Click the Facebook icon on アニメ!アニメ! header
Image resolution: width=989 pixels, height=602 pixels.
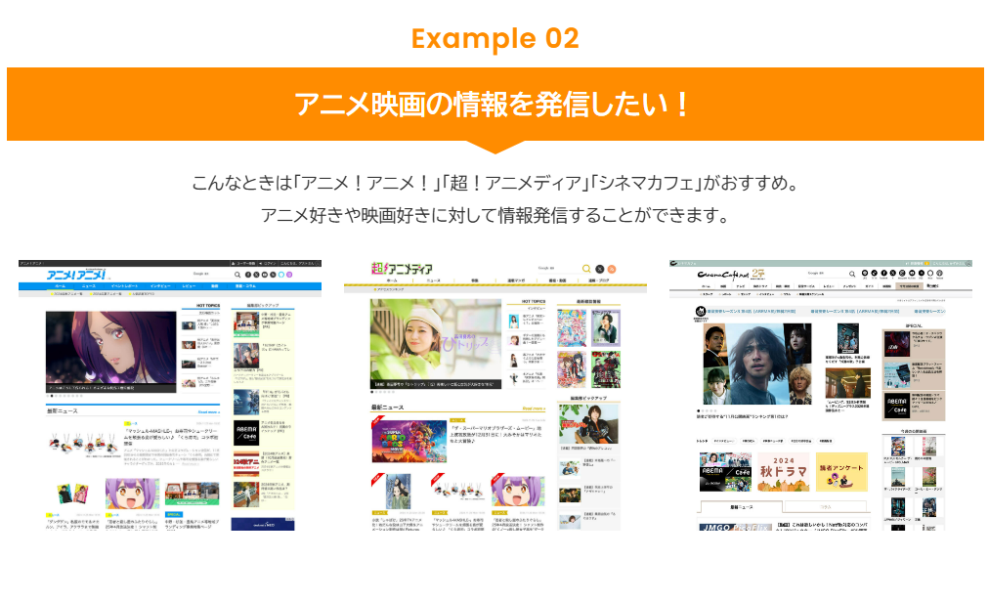click(x=248, y=275)
